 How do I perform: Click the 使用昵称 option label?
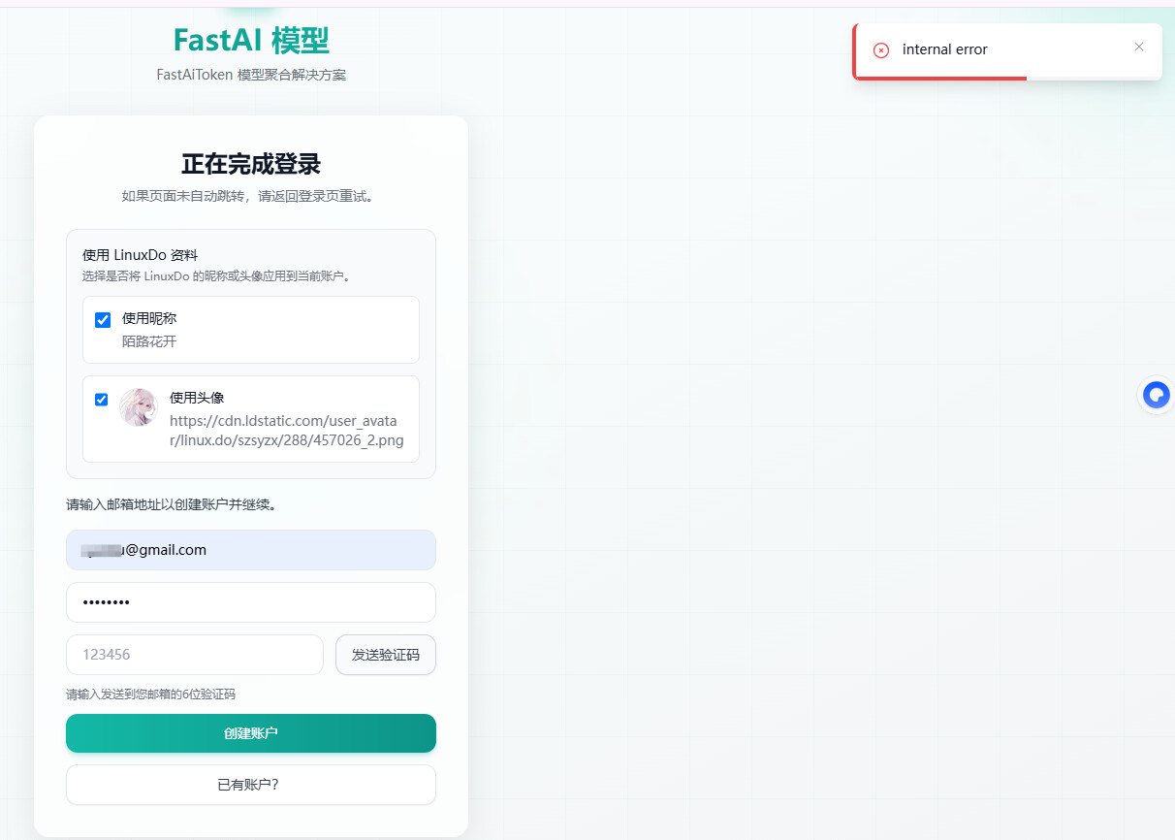[149, 318]
